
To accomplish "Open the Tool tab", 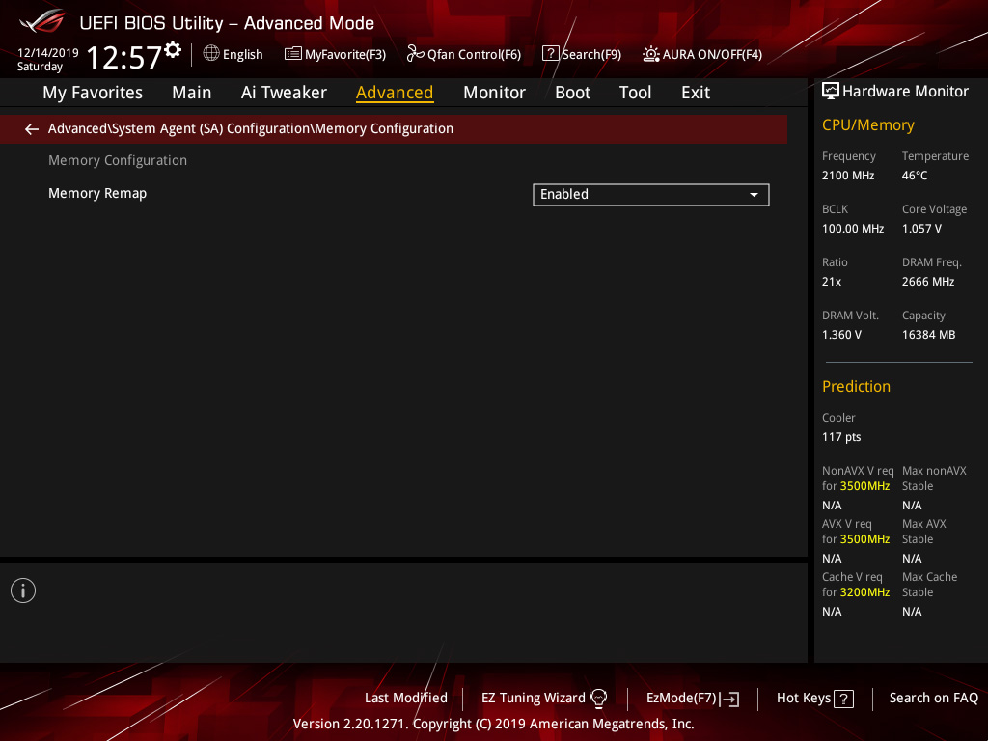I will [x=635, y=93].
